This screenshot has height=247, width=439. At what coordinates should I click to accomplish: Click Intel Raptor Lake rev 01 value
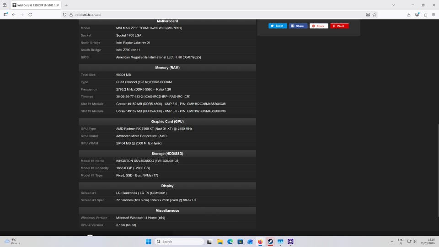coord(133,43)
